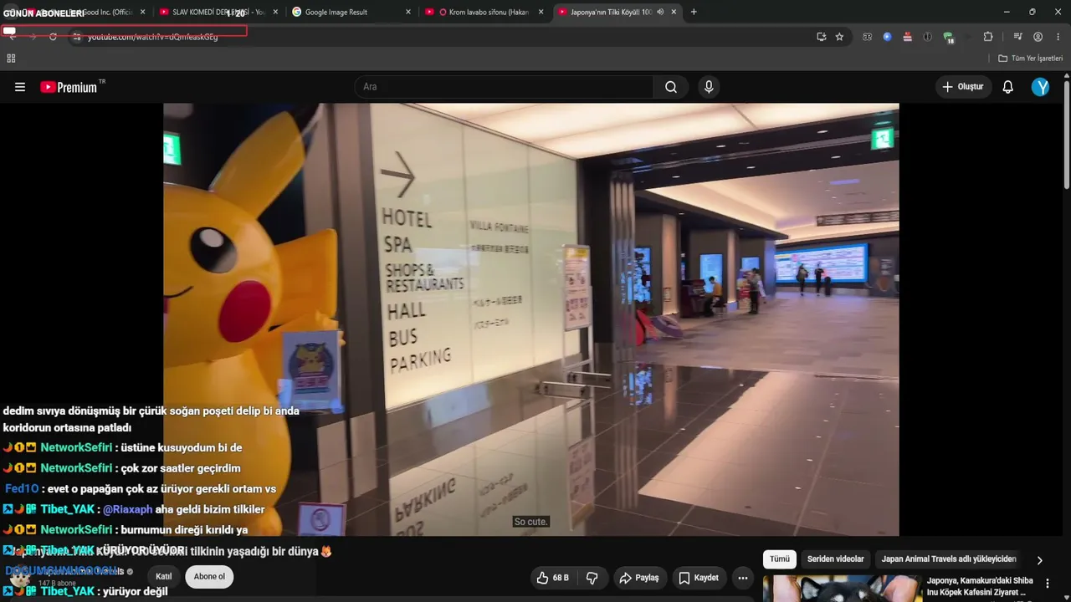Screen dimensions: 1071x602
Task: Focus the YouTube search box
Action: [505, 87]
